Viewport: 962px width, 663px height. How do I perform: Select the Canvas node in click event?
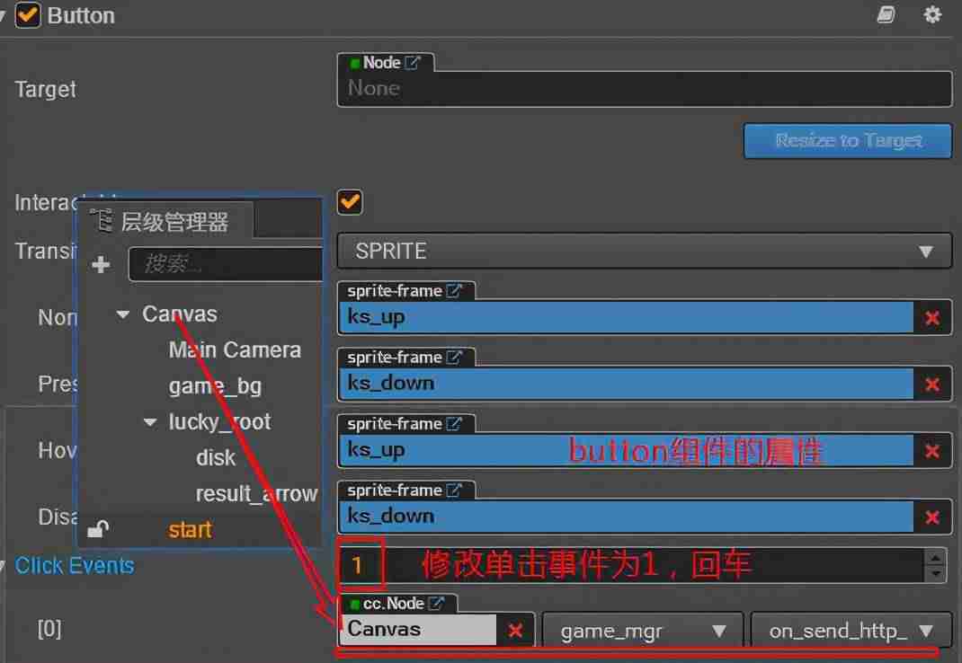tap(417, 630)
